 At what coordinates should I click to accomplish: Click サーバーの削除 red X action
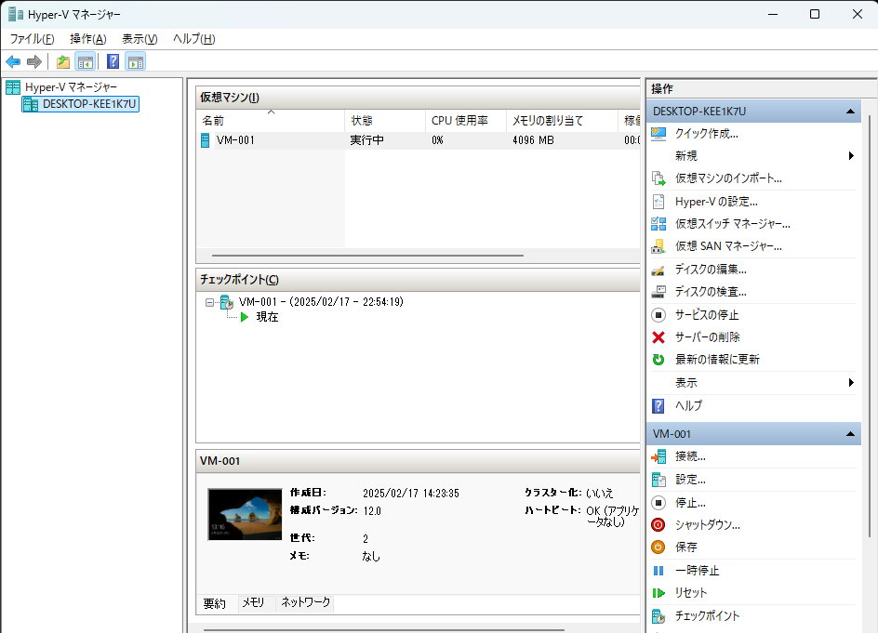pos(707,337)
